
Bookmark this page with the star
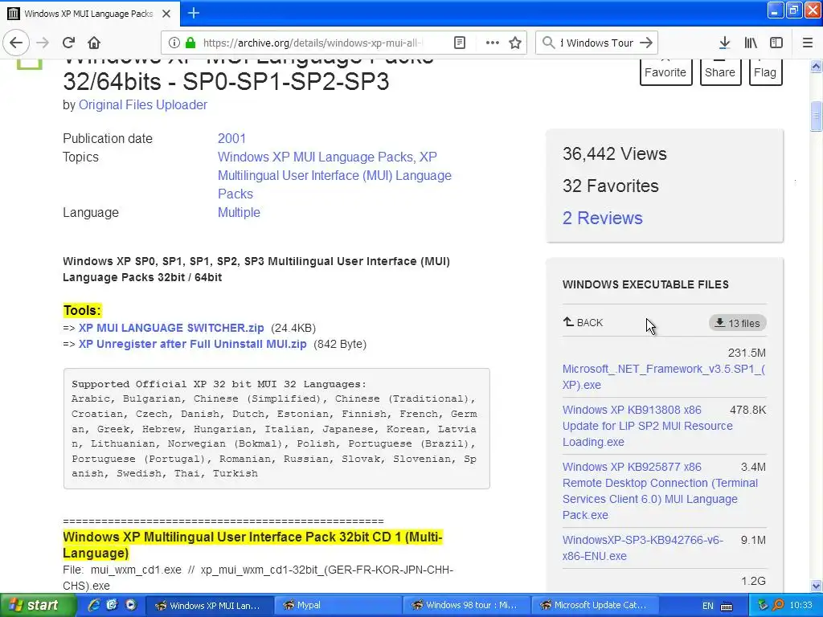pyautogui.click(x=515, y=43)
